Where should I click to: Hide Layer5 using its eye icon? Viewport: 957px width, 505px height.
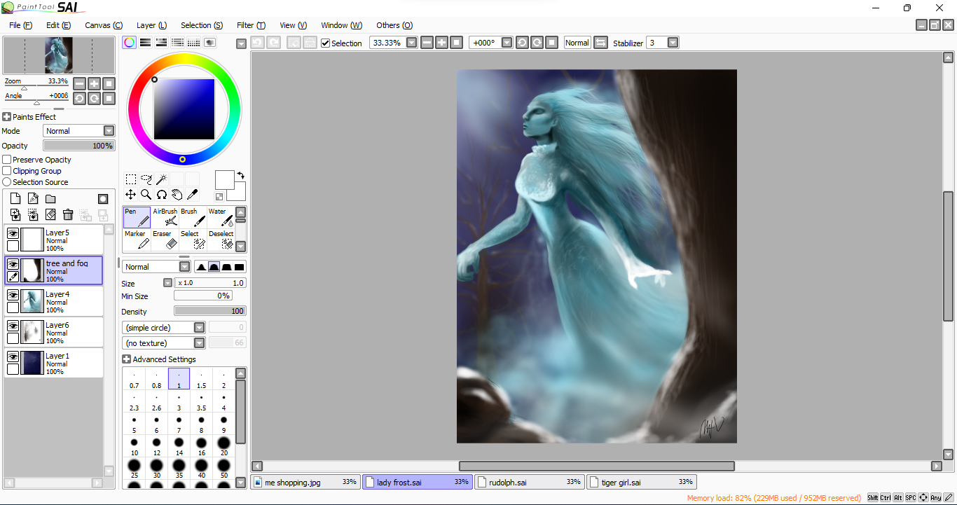(x=13, y=234)
